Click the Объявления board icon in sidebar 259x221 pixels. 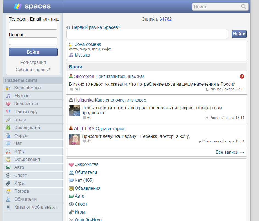(8, 160)
